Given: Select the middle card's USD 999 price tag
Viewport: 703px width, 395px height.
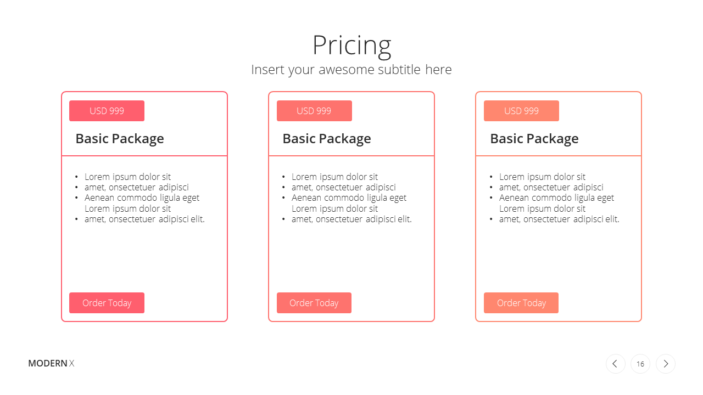Looking at the screenshot, I should coord(314,111).
